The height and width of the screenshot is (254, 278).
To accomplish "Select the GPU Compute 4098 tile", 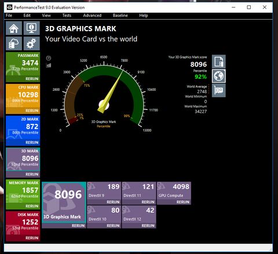I will [x=174, y=190].
